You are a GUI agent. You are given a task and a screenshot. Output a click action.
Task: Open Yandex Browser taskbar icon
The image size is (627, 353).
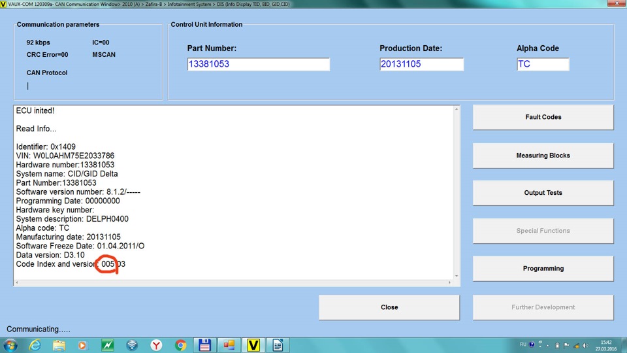[156, 345]
